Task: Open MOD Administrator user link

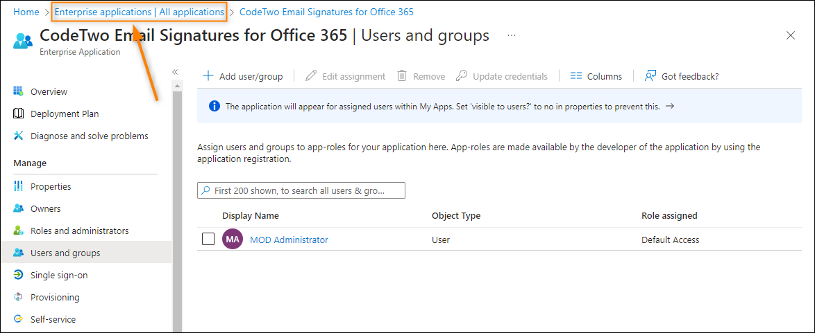Action: coord(289,240)
